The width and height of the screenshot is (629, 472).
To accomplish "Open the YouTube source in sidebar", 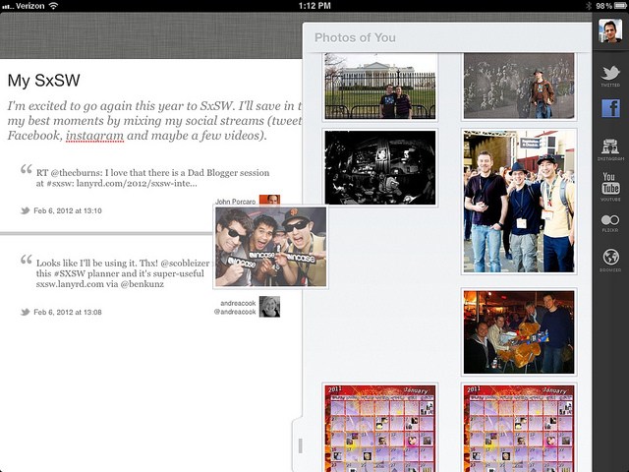I will click(x=610, y=186).
